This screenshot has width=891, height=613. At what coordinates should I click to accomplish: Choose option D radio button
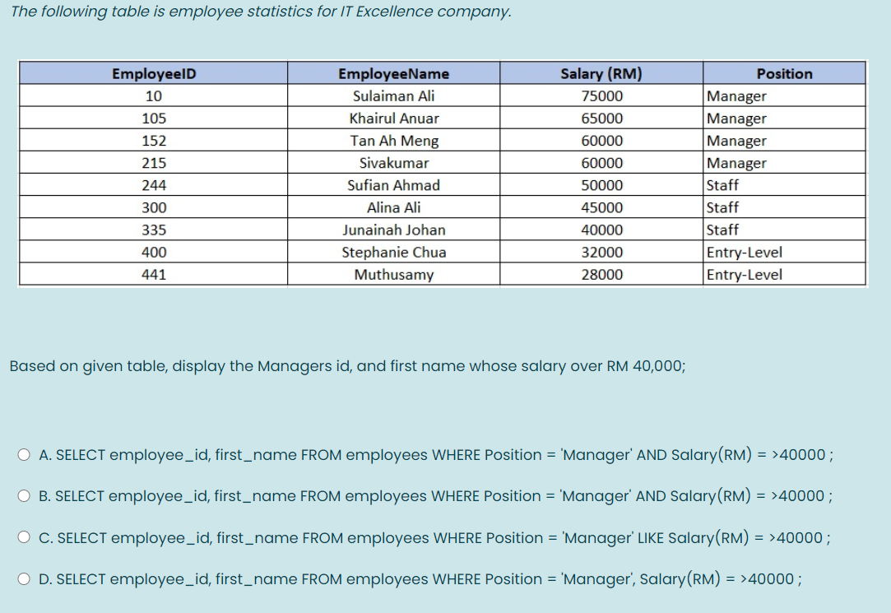tap(24, 579)
